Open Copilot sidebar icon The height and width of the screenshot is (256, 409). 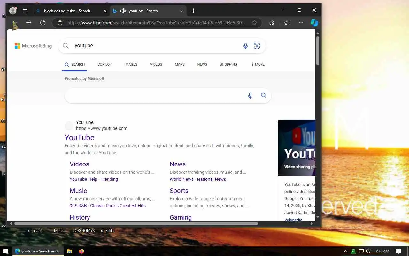[x=314, y=23]
